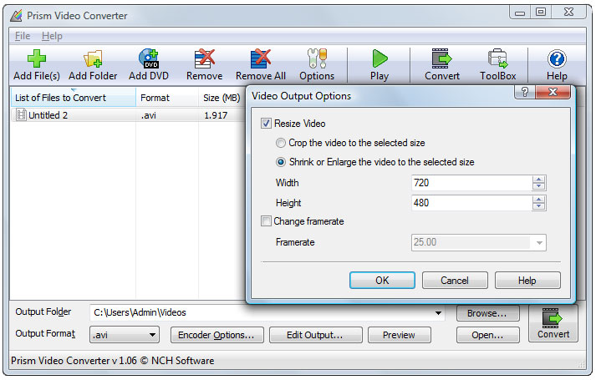This screenshot has width=596, height=380.
Task: Open the File menu
Action: 23,36
